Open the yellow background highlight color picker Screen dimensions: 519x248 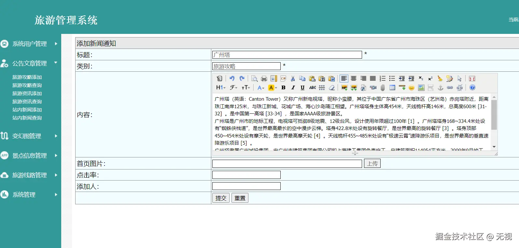272,87
